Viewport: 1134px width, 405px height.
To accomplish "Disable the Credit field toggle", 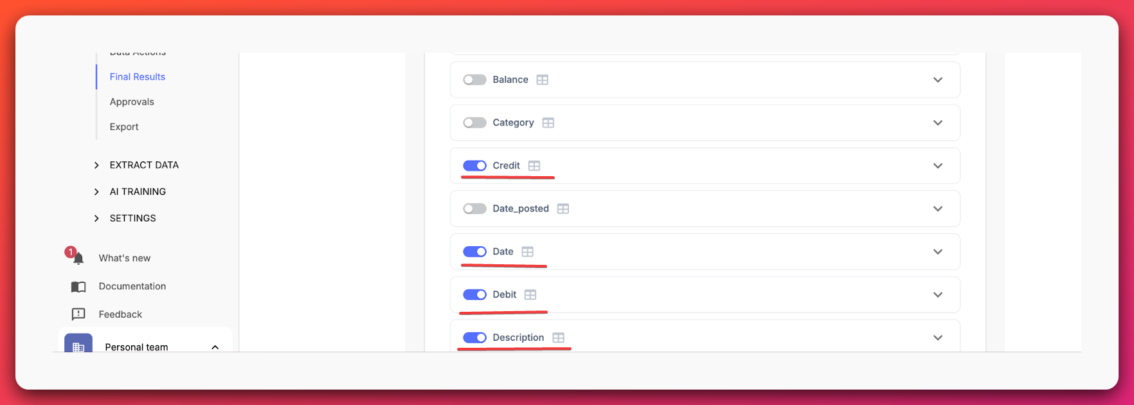I will coord(474,165).
